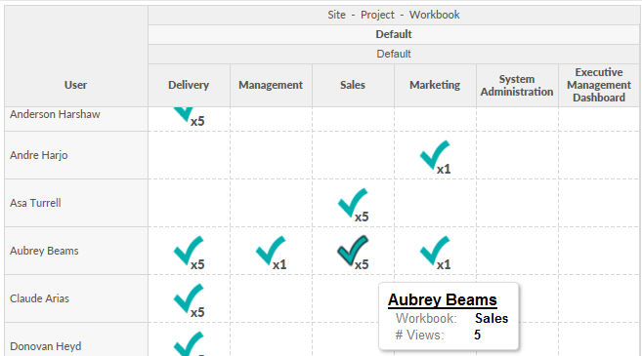This screenshot has height=356, width=642.
Task: Select the Andre Harjo user row
Action: coord(76,155)
